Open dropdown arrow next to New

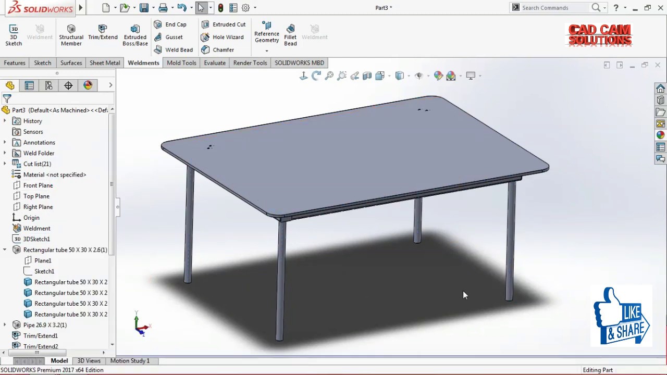point(115,8)
